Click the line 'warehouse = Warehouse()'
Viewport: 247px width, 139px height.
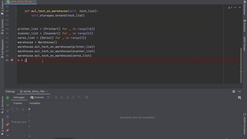click(x=37, y=42)
